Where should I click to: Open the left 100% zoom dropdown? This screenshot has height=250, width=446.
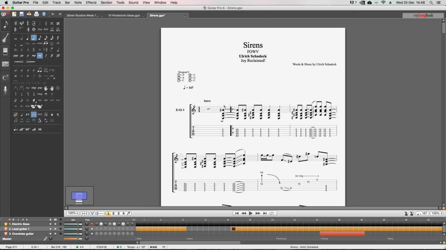click(x=72, y=213)
